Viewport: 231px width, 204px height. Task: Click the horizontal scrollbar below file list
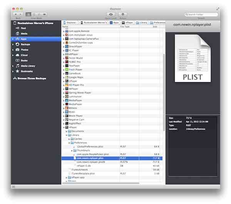point(101,183)
